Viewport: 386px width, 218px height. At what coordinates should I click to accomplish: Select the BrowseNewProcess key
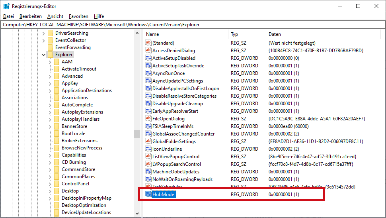(82, 148)
